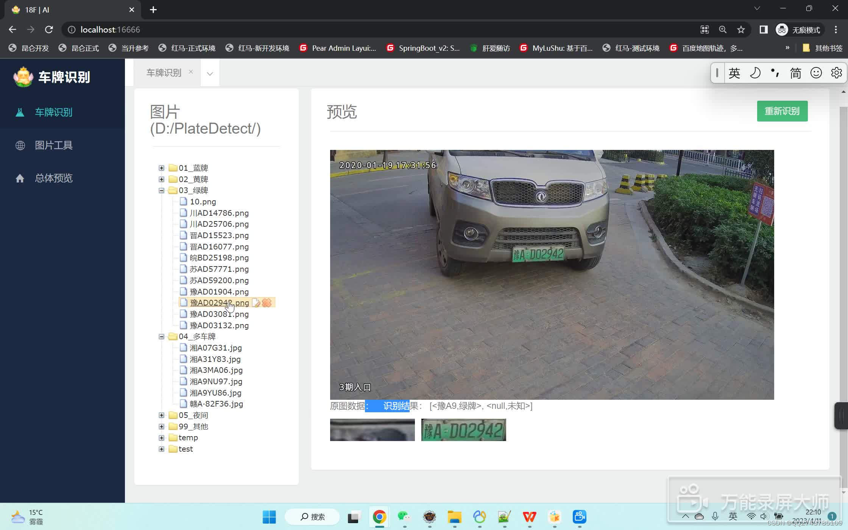Collapse the 03_绿牌 folder
Screen dimensions: 848x530
coord(162,190)
